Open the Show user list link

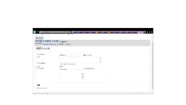(x=71, y=64)
